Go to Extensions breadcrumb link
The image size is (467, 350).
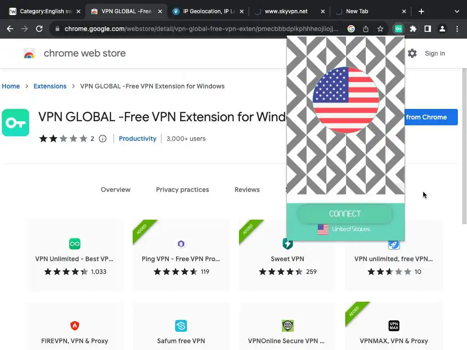tap(50, 86)
